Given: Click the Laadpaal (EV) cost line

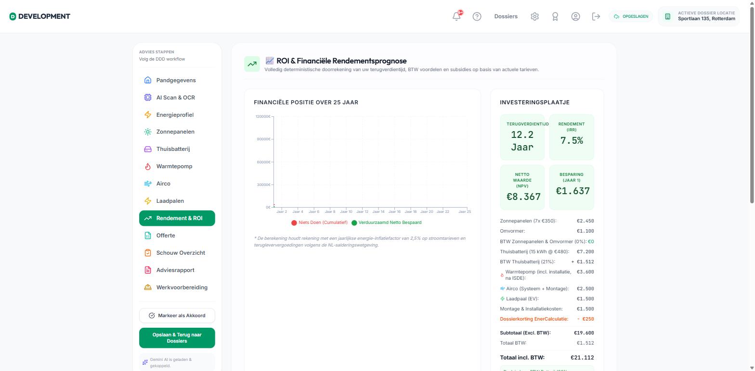Looking at the screenshot, I should [x=547, y=299].
